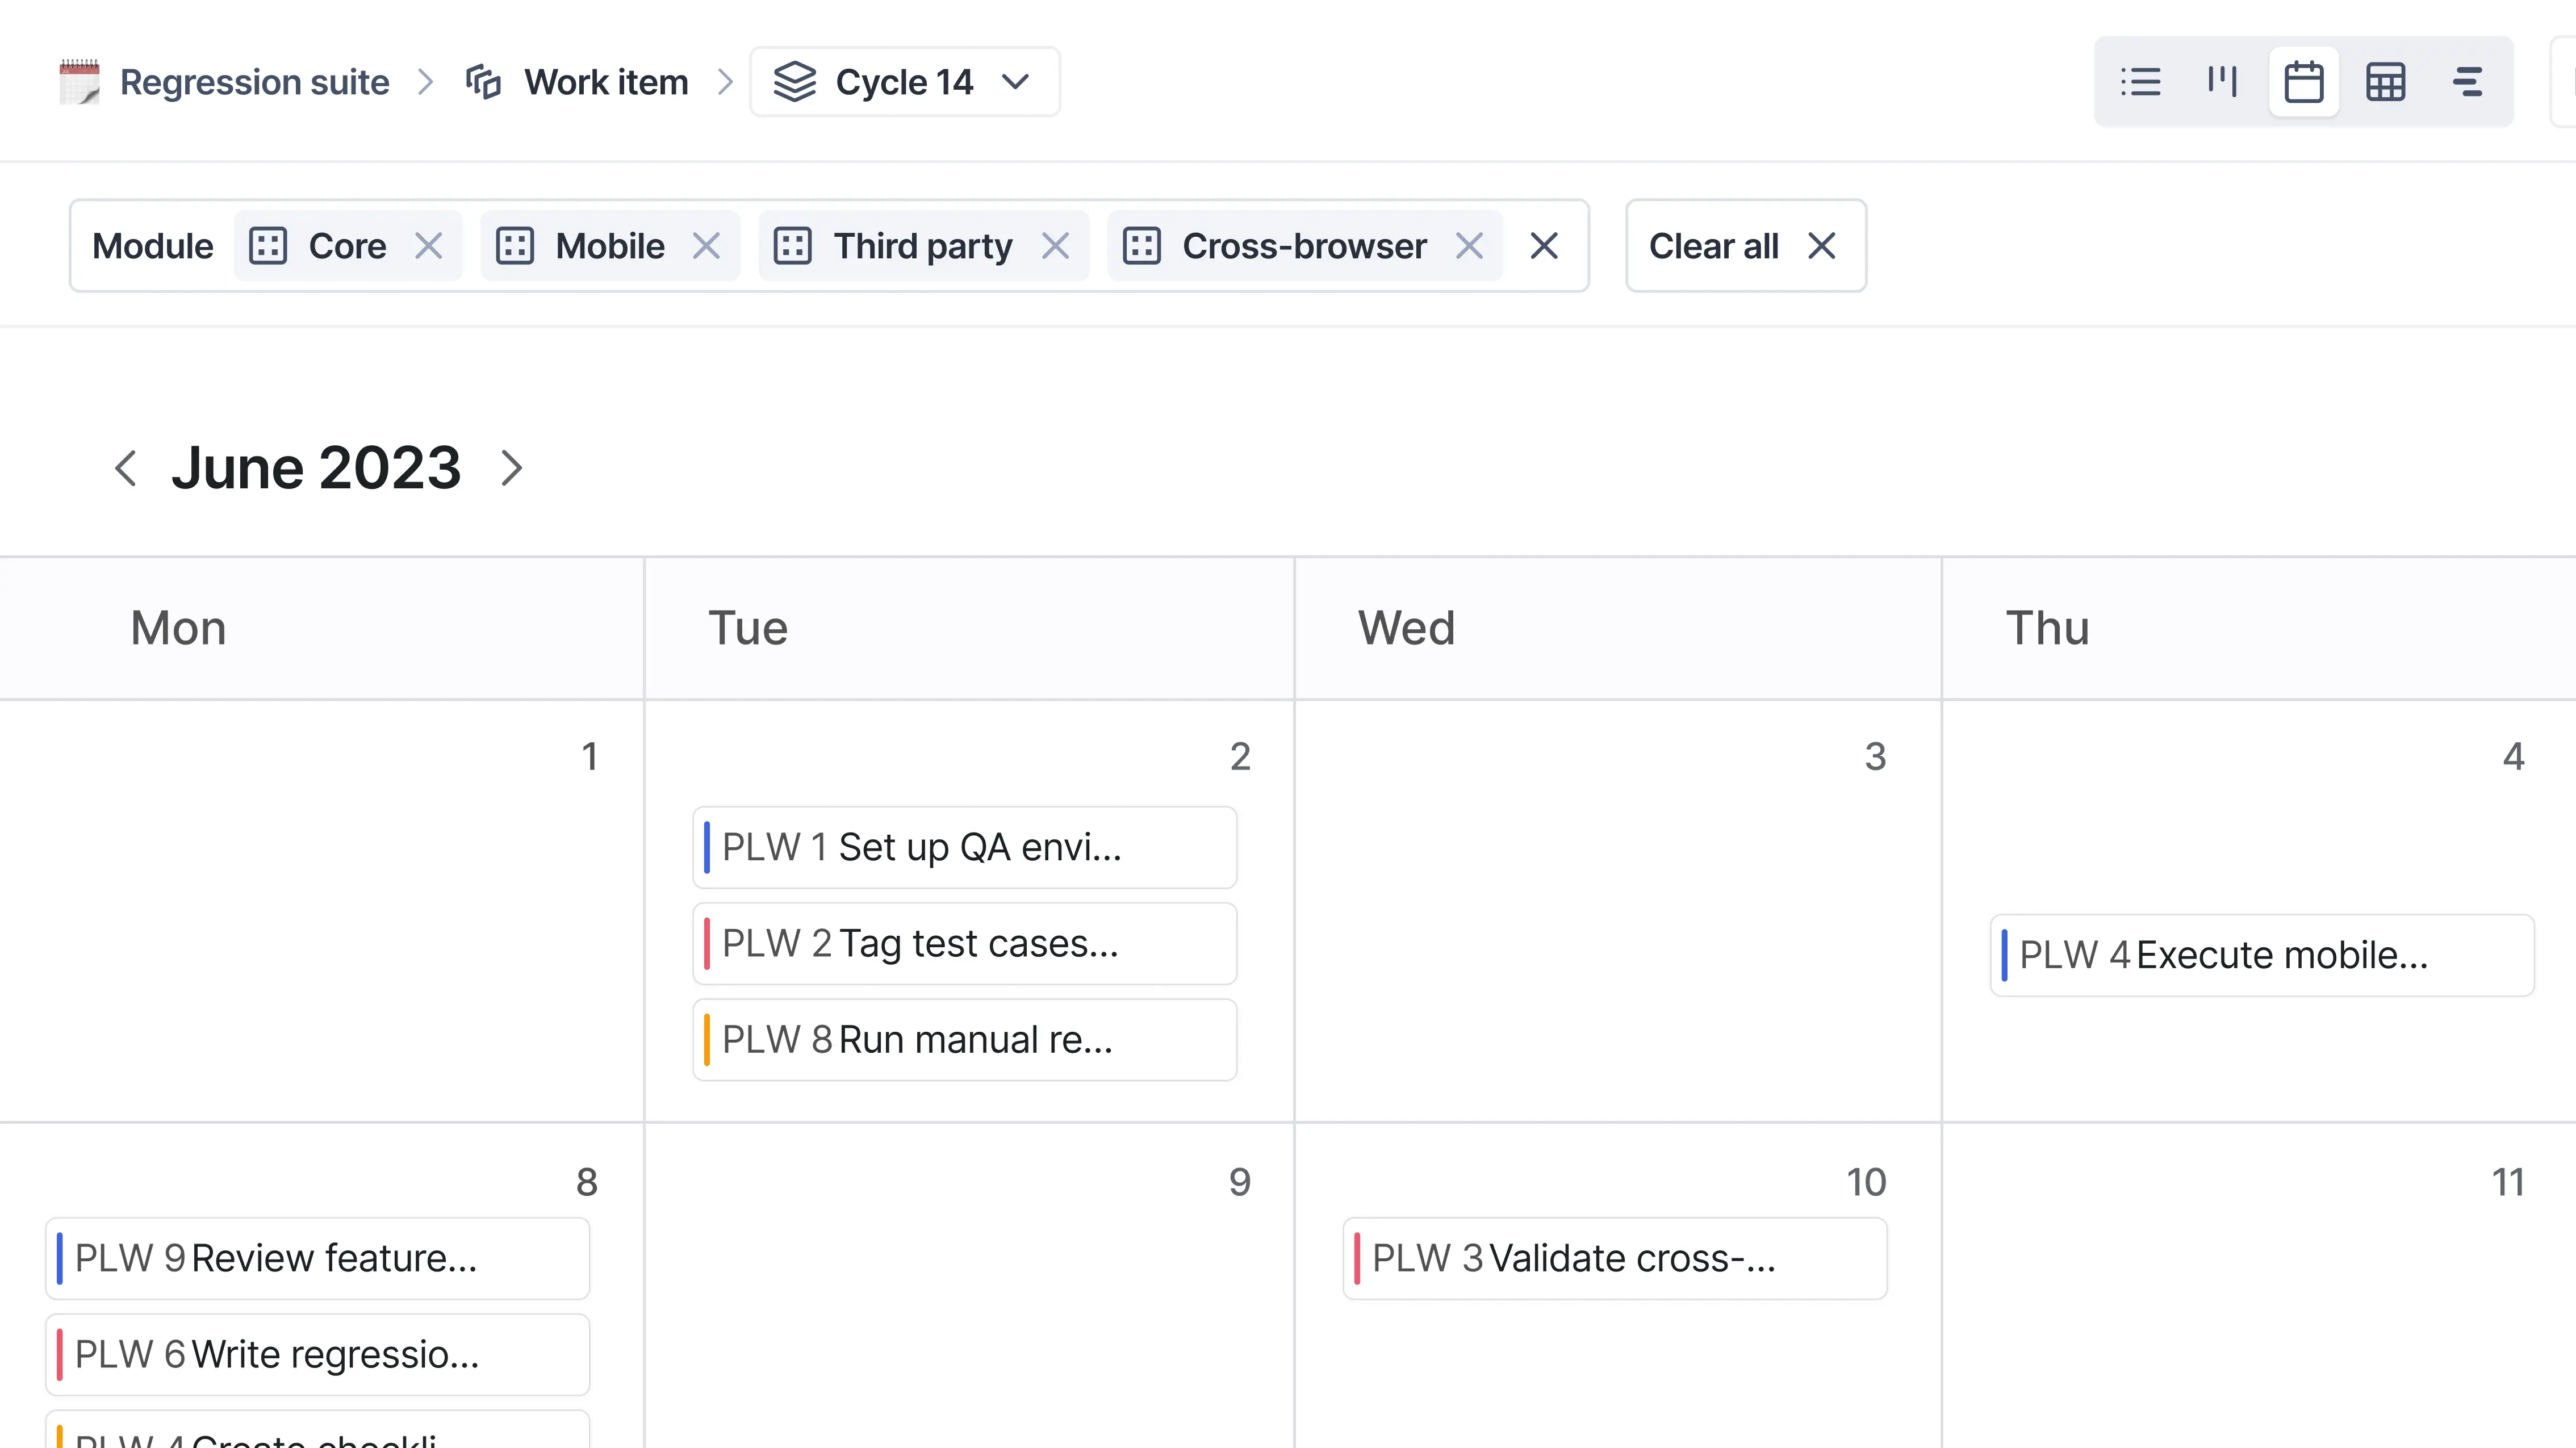
Task: Switch to the kanban board layout
Action: click(x=2221, y=81)
